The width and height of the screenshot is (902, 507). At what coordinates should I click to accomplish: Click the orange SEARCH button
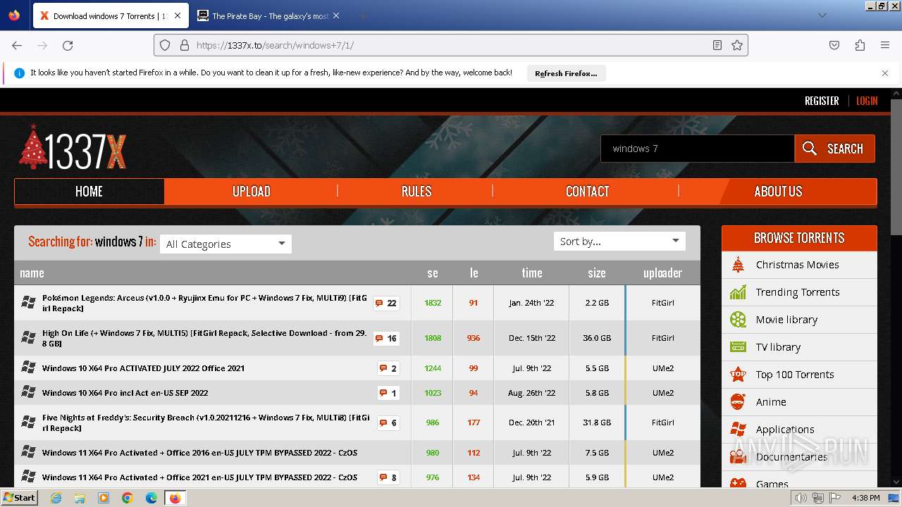[834, 149]
